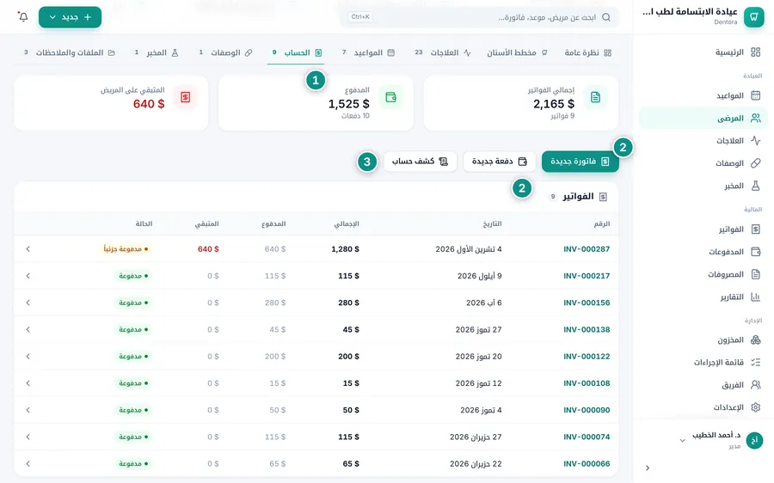This screenshot has width=774, height=483.
Task: Expand row INV-000066 with its chevron
Action: click(x=28, y=464)
